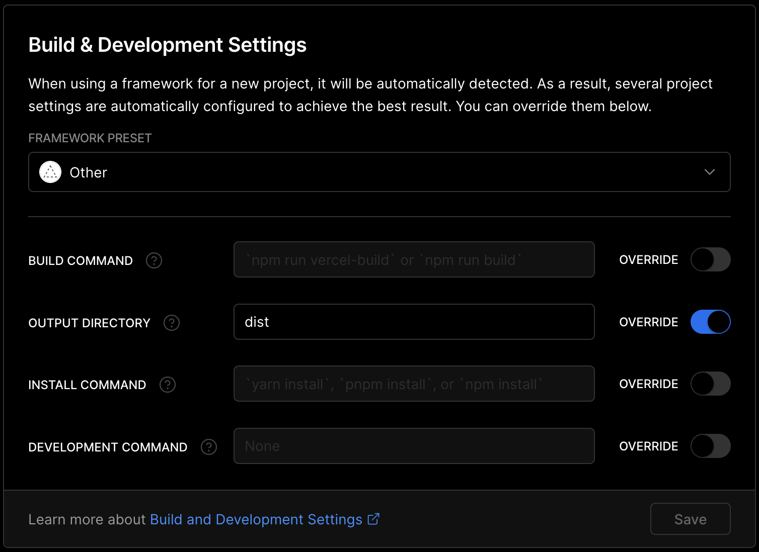Click the Install Command input field

click(414, 384)
